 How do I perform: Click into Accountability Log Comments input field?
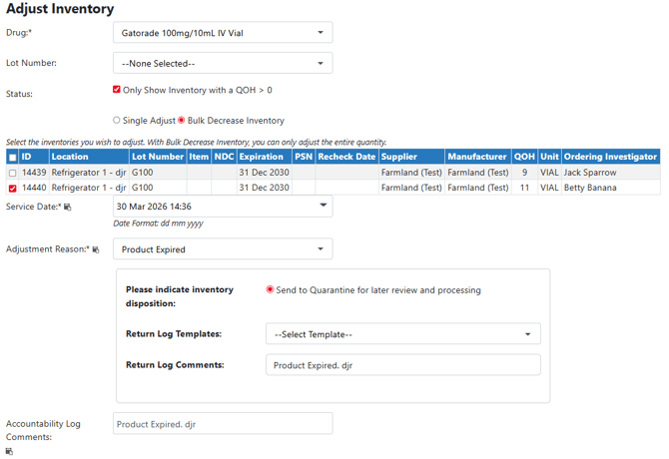pyautogui.click(x=223, y=424)
